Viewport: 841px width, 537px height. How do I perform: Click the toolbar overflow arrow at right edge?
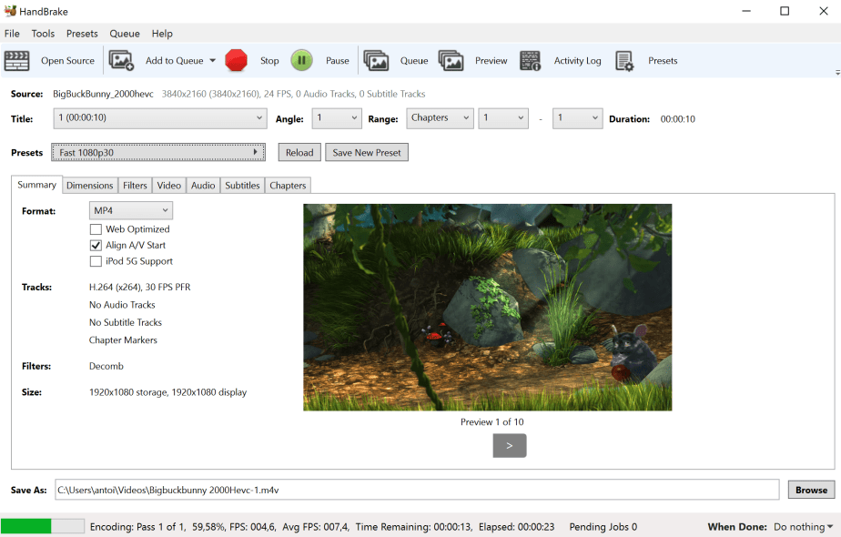coord(837,73)
